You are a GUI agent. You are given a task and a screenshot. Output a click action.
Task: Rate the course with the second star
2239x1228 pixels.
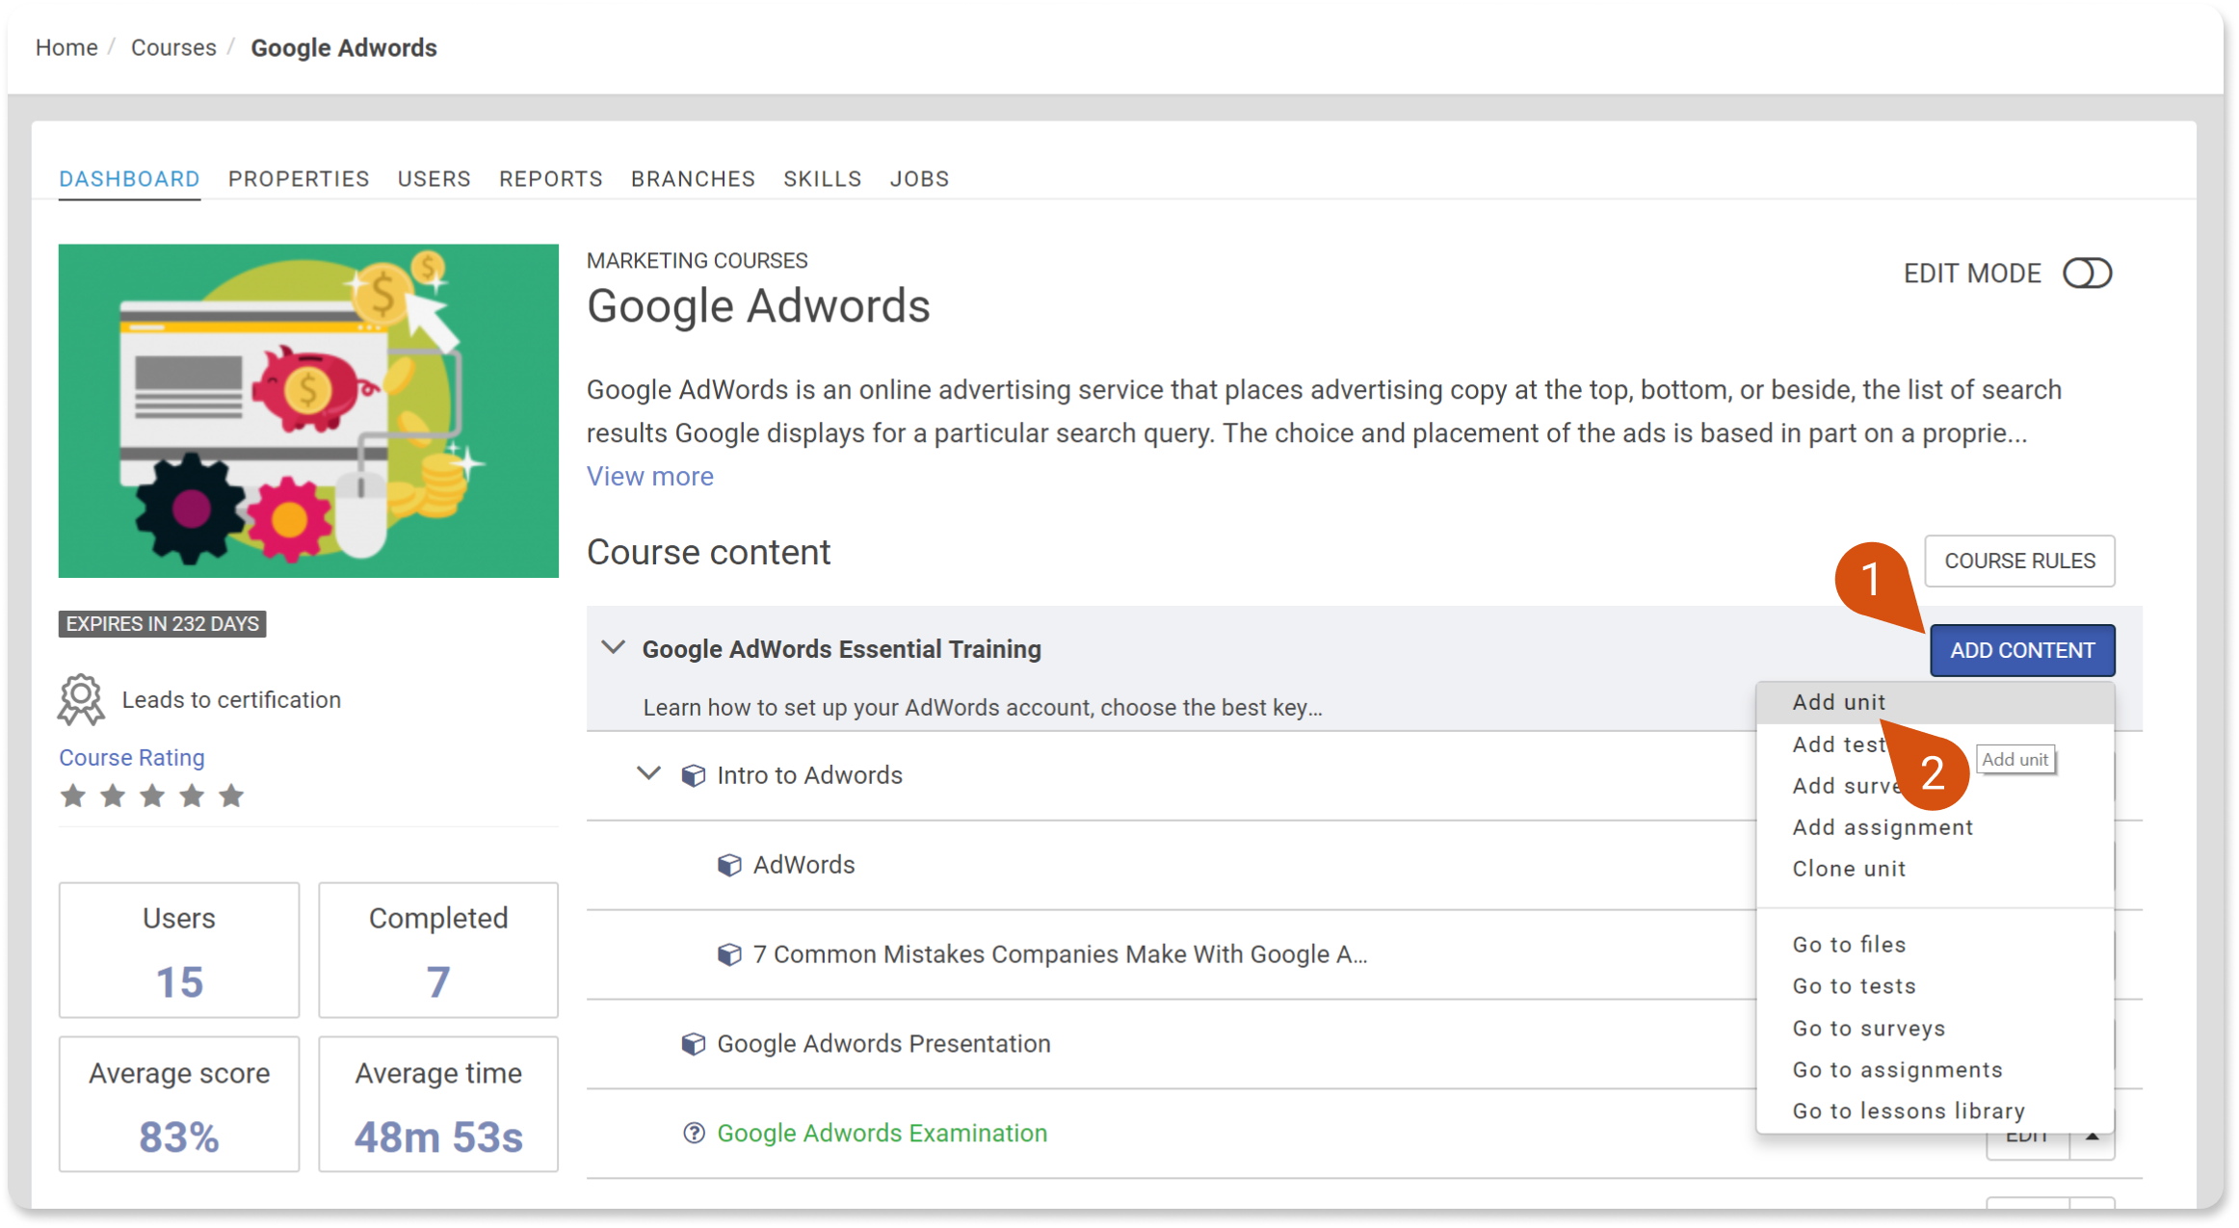[113, 796]
